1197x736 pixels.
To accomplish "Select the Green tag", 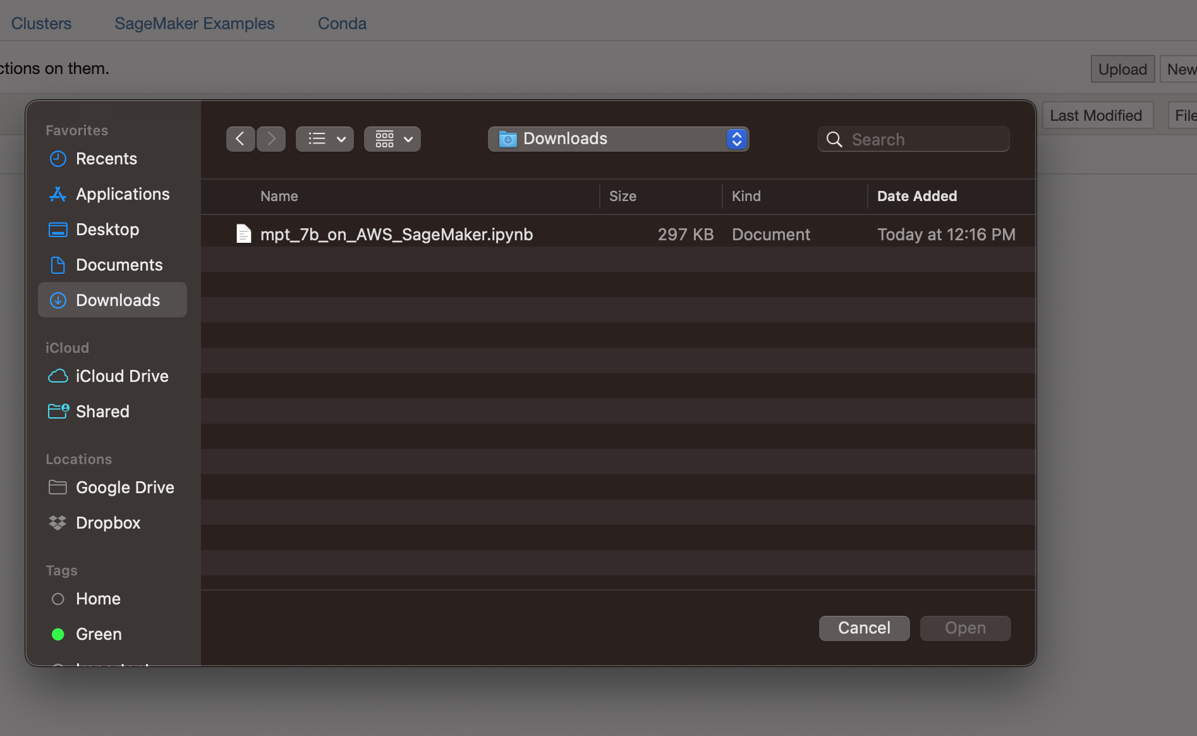I will click(98, 634).
